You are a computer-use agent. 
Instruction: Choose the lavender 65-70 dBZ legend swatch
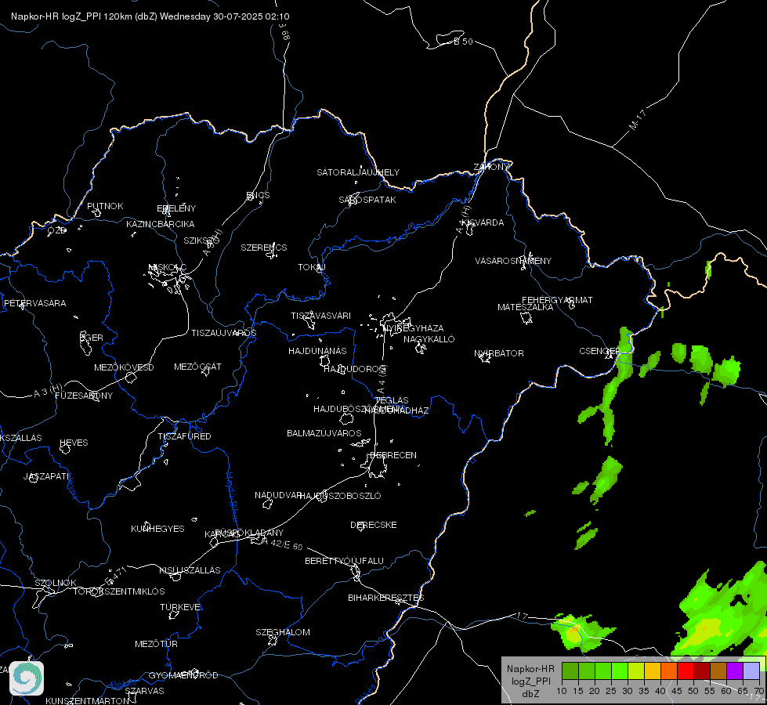point(751,671)
